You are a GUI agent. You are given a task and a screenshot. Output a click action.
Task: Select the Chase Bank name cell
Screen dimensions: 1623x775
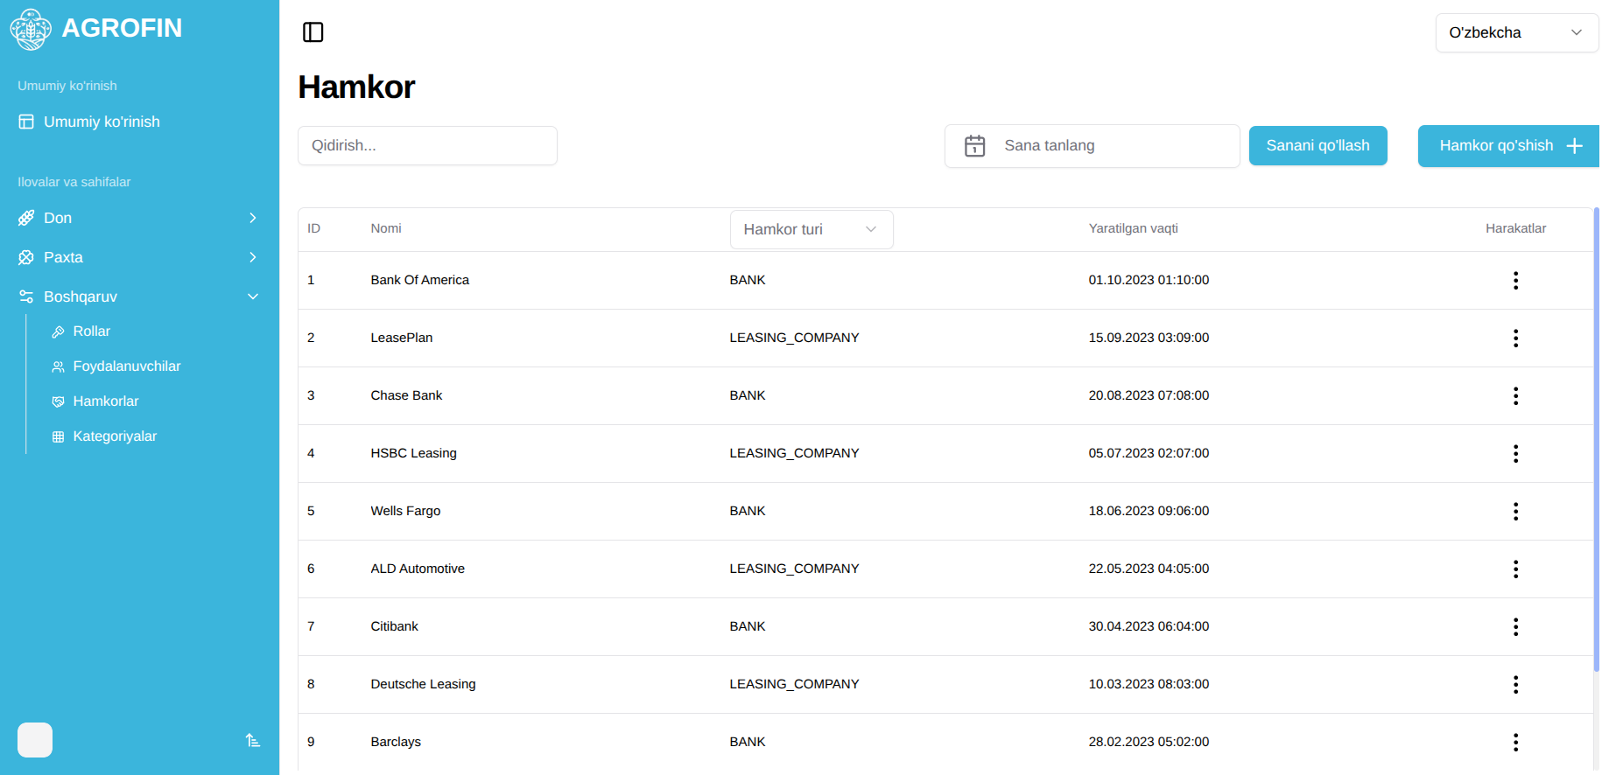pos(406,395)
